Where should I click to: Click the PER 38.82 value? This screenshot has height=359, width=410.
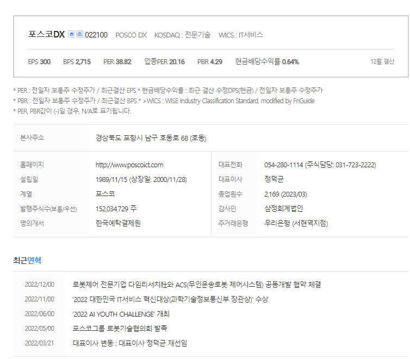click(117, 62)
